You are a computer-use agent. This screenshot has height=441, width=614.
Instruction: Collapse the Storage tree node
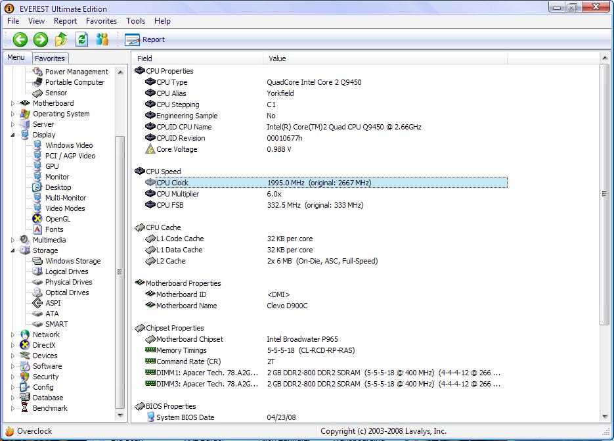tap(12, 250)
